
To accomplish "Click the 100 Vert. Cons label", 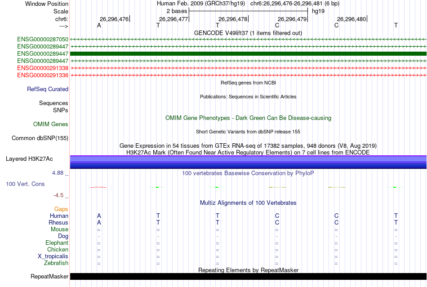I will [25, 184].
